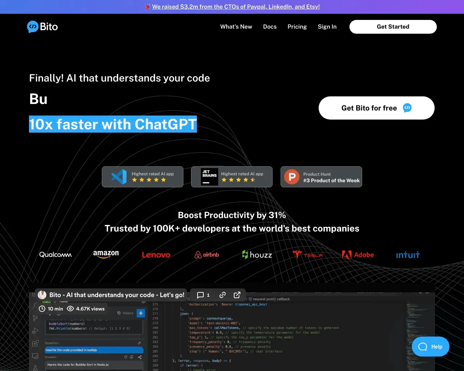Click the blue plus icon in the video

141,313
